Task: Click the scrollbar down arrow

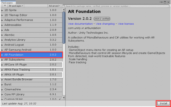Action: click(64, 98)
